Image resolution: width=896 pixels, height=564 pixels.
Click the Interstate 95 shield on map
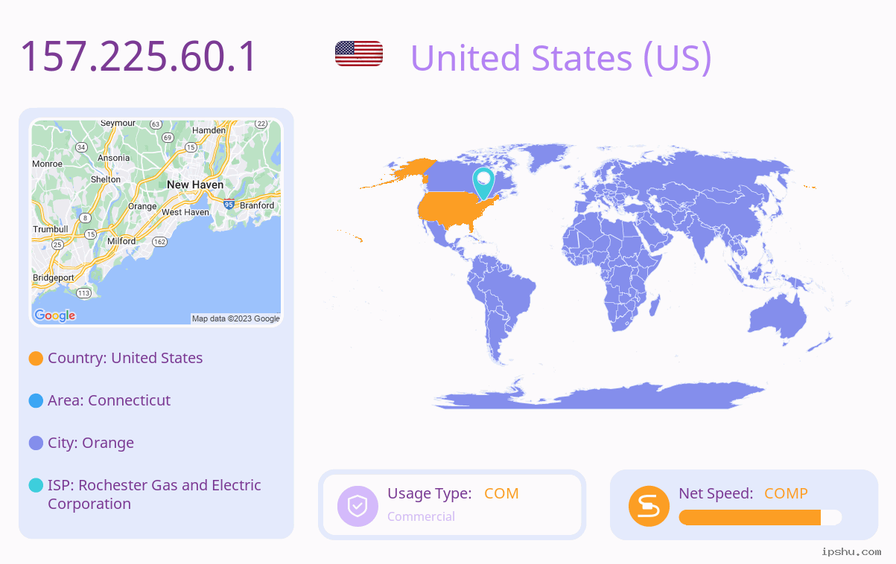coord(229,203)
